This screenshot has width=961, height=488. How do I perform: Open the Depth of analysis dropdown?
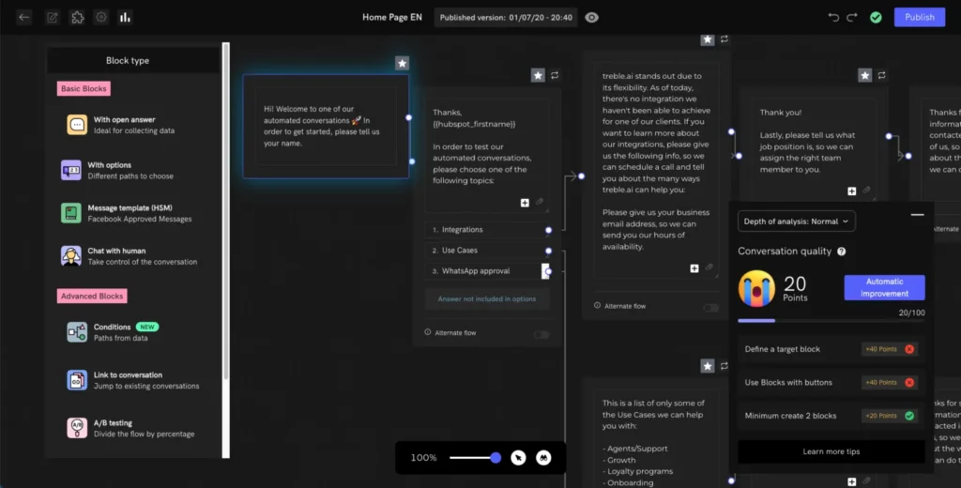point(797,221)
